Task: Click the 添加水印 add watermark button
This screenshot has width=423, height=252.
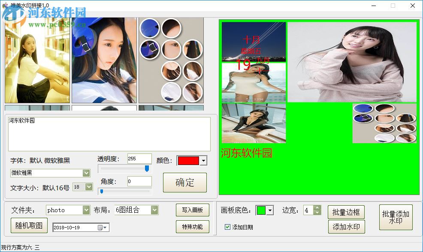Action: click(x=347, y=227)
